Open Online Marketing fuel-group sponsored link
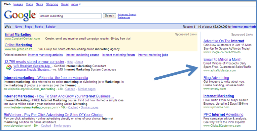 tap(18, 45)
